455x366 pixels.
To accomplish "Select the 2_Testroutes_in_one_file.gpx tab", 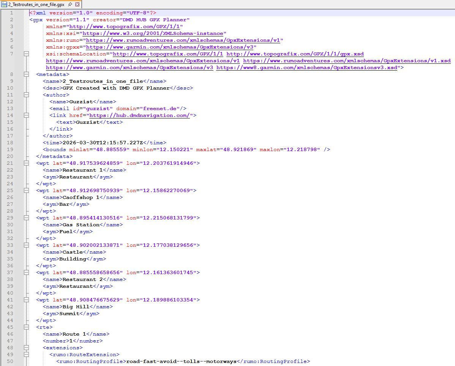I will [36, 5].
